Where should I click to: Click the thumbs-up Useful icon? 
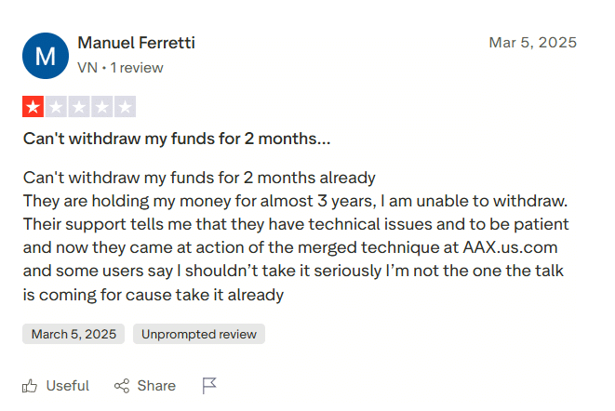point(31,385)
